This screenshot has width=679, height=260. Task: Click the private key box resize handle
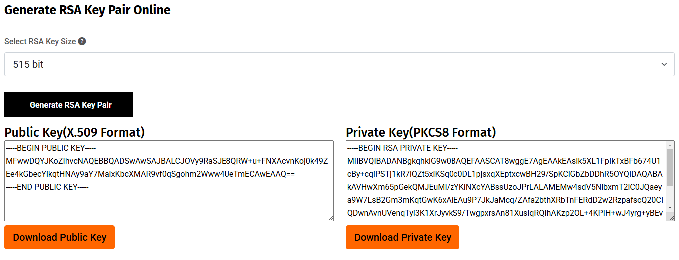671,218
